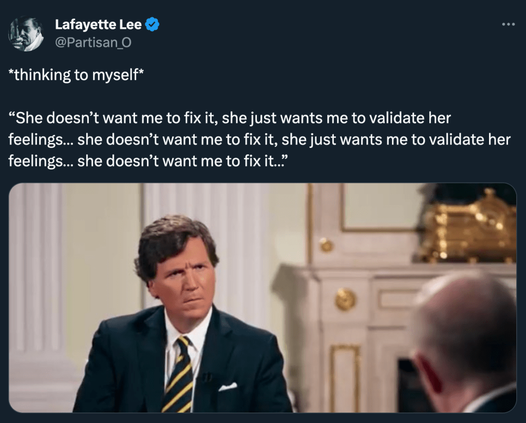Click the blue verified badge

153,24
